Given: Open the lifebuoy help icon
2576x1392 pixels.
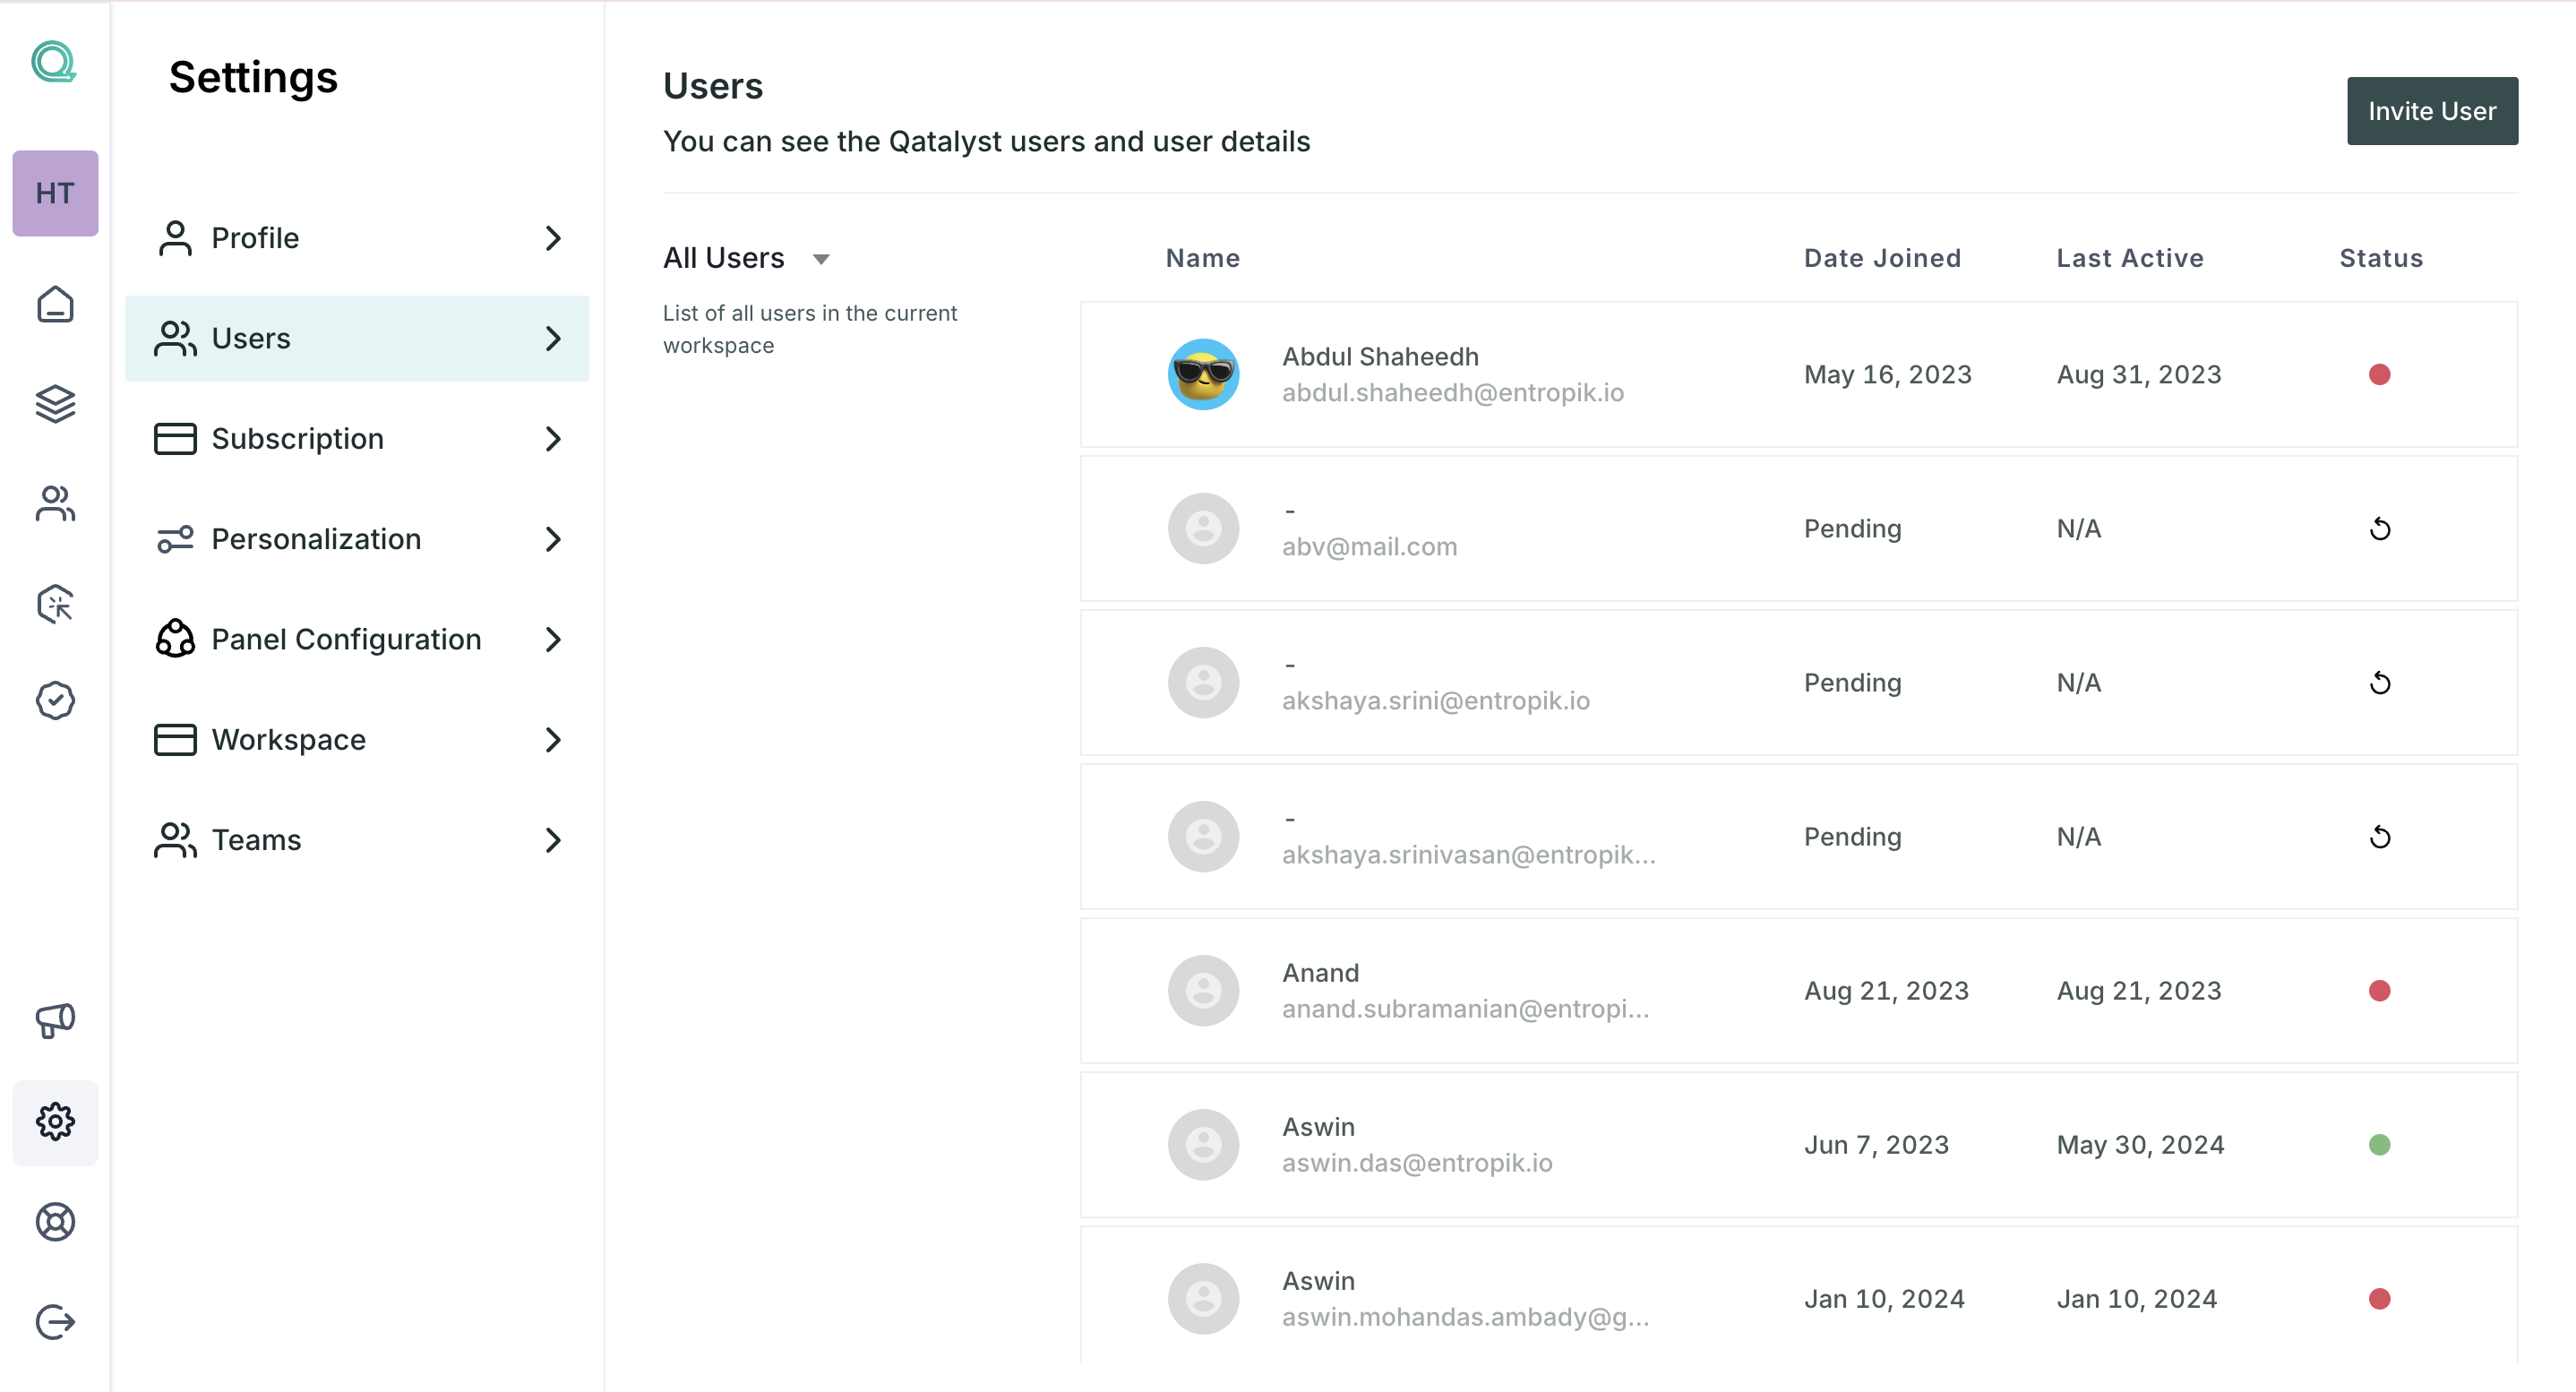Looking at the screenshot, I should tap(55, 1222).
